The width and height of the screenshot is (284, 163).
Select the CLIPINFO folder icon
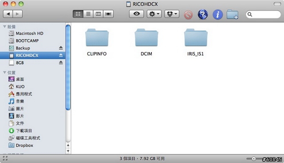coord(97,38)
